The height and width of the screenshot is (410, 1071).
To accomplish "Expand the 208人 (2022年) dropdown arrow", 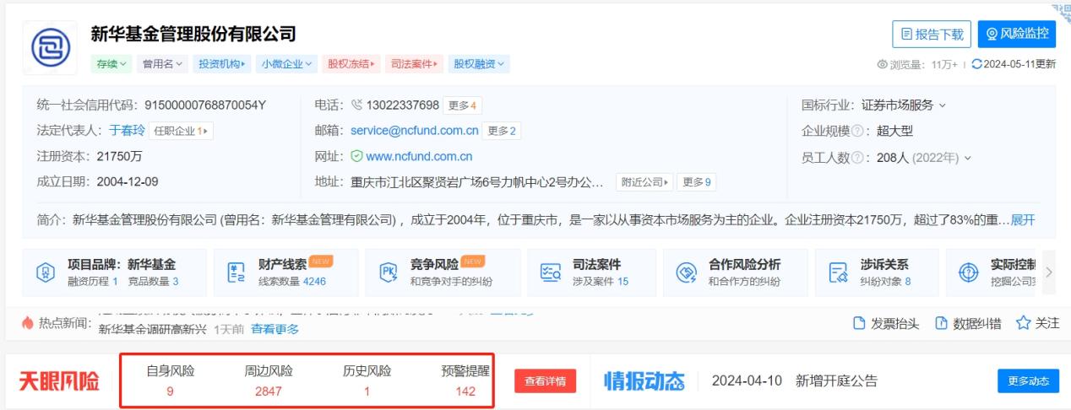I will (968, 158).
